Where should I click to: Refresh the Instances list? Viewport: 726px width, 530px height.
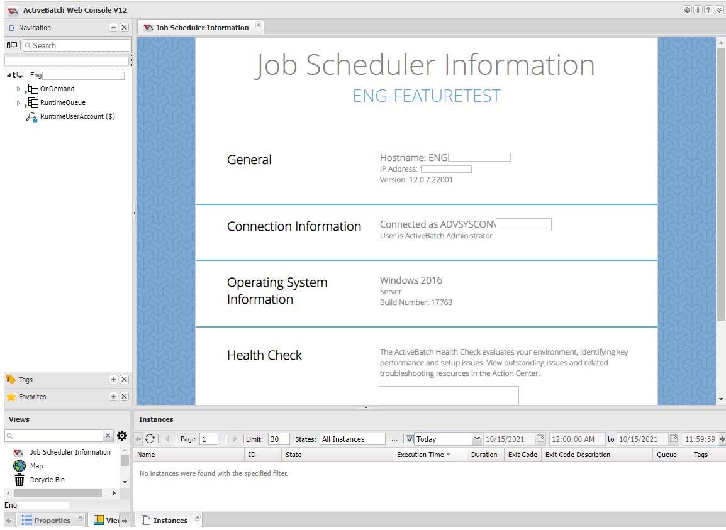click(150, 439)
